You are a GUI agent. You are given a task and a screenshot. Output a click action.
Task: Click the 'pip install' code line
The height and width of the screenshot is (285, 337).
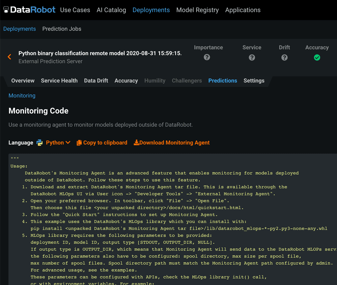click(x=179, y=229)
